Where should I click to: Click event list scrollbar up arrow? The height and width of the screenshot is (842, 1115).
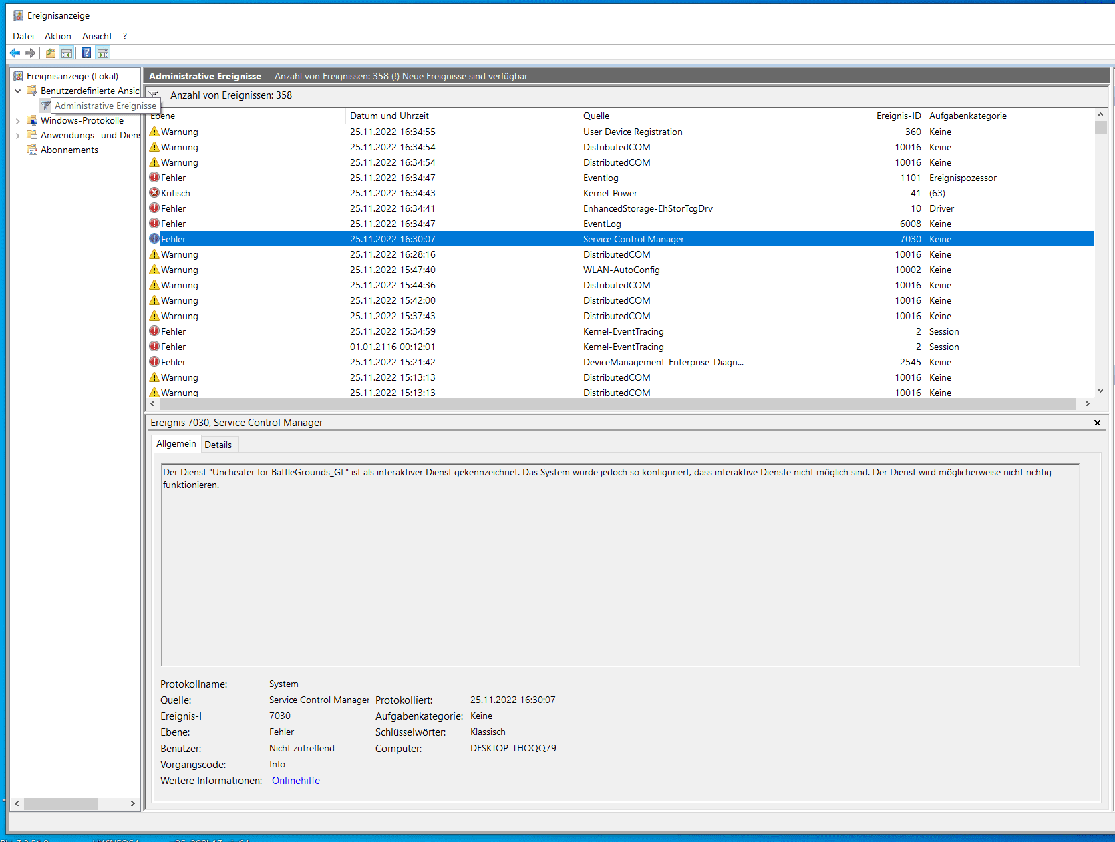tap(1101, 114)
